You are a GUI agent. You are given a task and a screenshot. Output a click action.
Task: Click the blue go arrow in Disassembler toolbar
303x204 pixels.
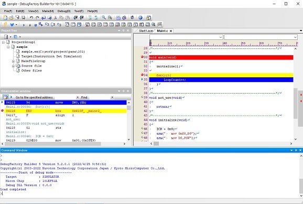tap(11, 97)
